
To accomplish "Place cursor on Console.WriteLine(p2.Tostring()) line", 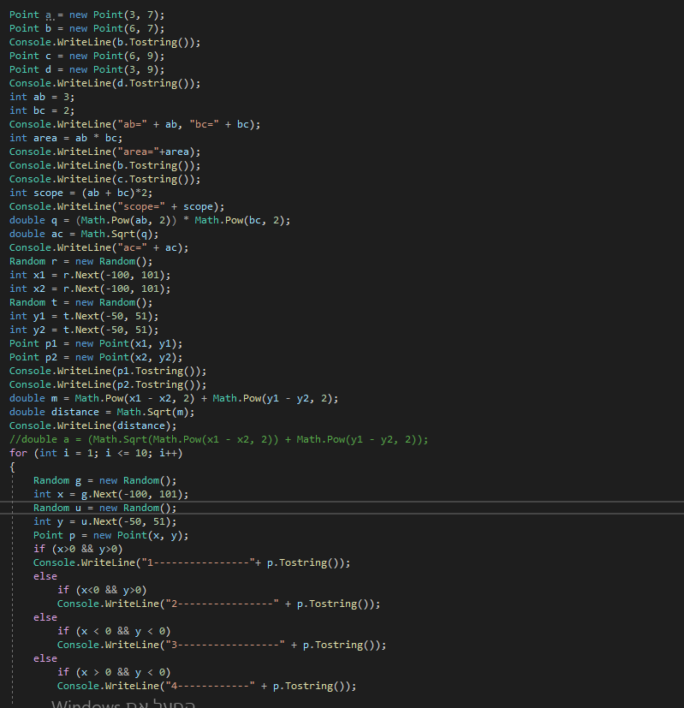I will click(108, 384).
